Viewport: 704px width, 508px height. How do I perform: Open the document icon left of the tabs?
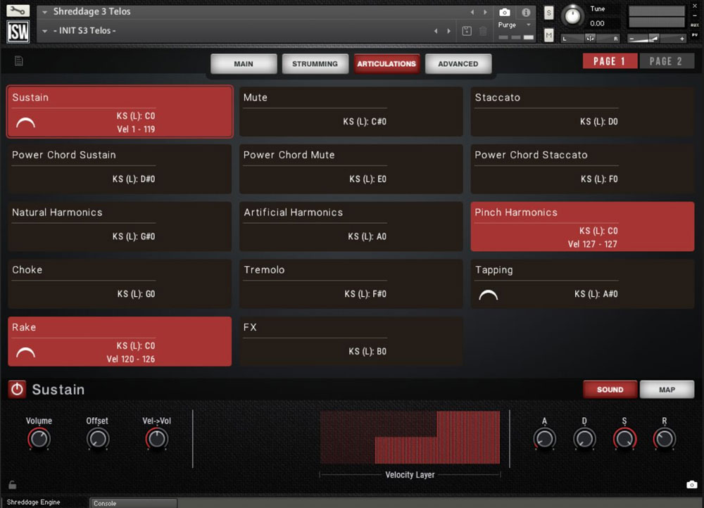click(18, 61)
